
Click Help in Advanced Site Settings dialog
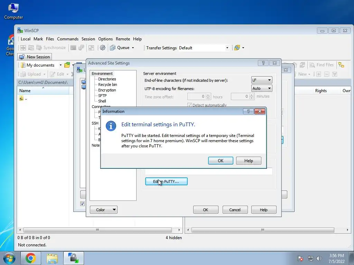coord(264,210)
